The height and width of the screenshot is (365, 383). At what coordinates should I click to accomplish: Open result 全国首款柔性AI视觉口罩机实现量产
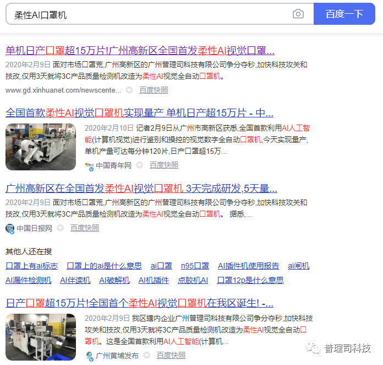(139, 113)
